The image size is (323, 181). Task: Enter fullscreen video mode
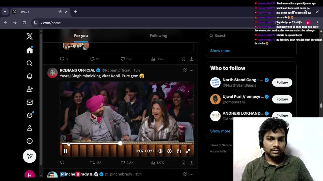[x=188, y=151]
